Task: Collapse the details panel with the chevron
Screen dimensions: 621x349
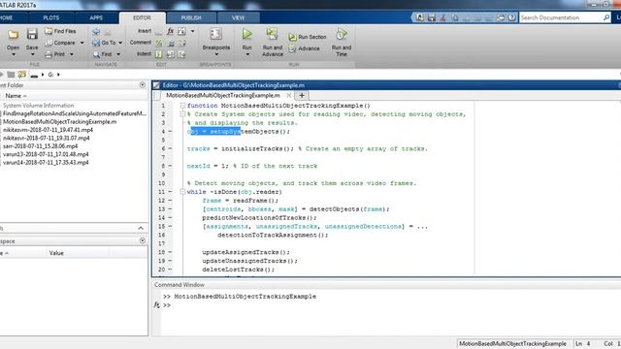Action: point(141,228)
